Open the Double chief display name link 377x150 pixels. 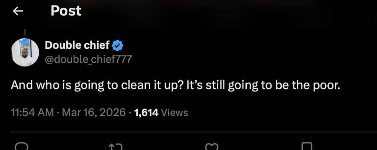[x=77, y=45]
